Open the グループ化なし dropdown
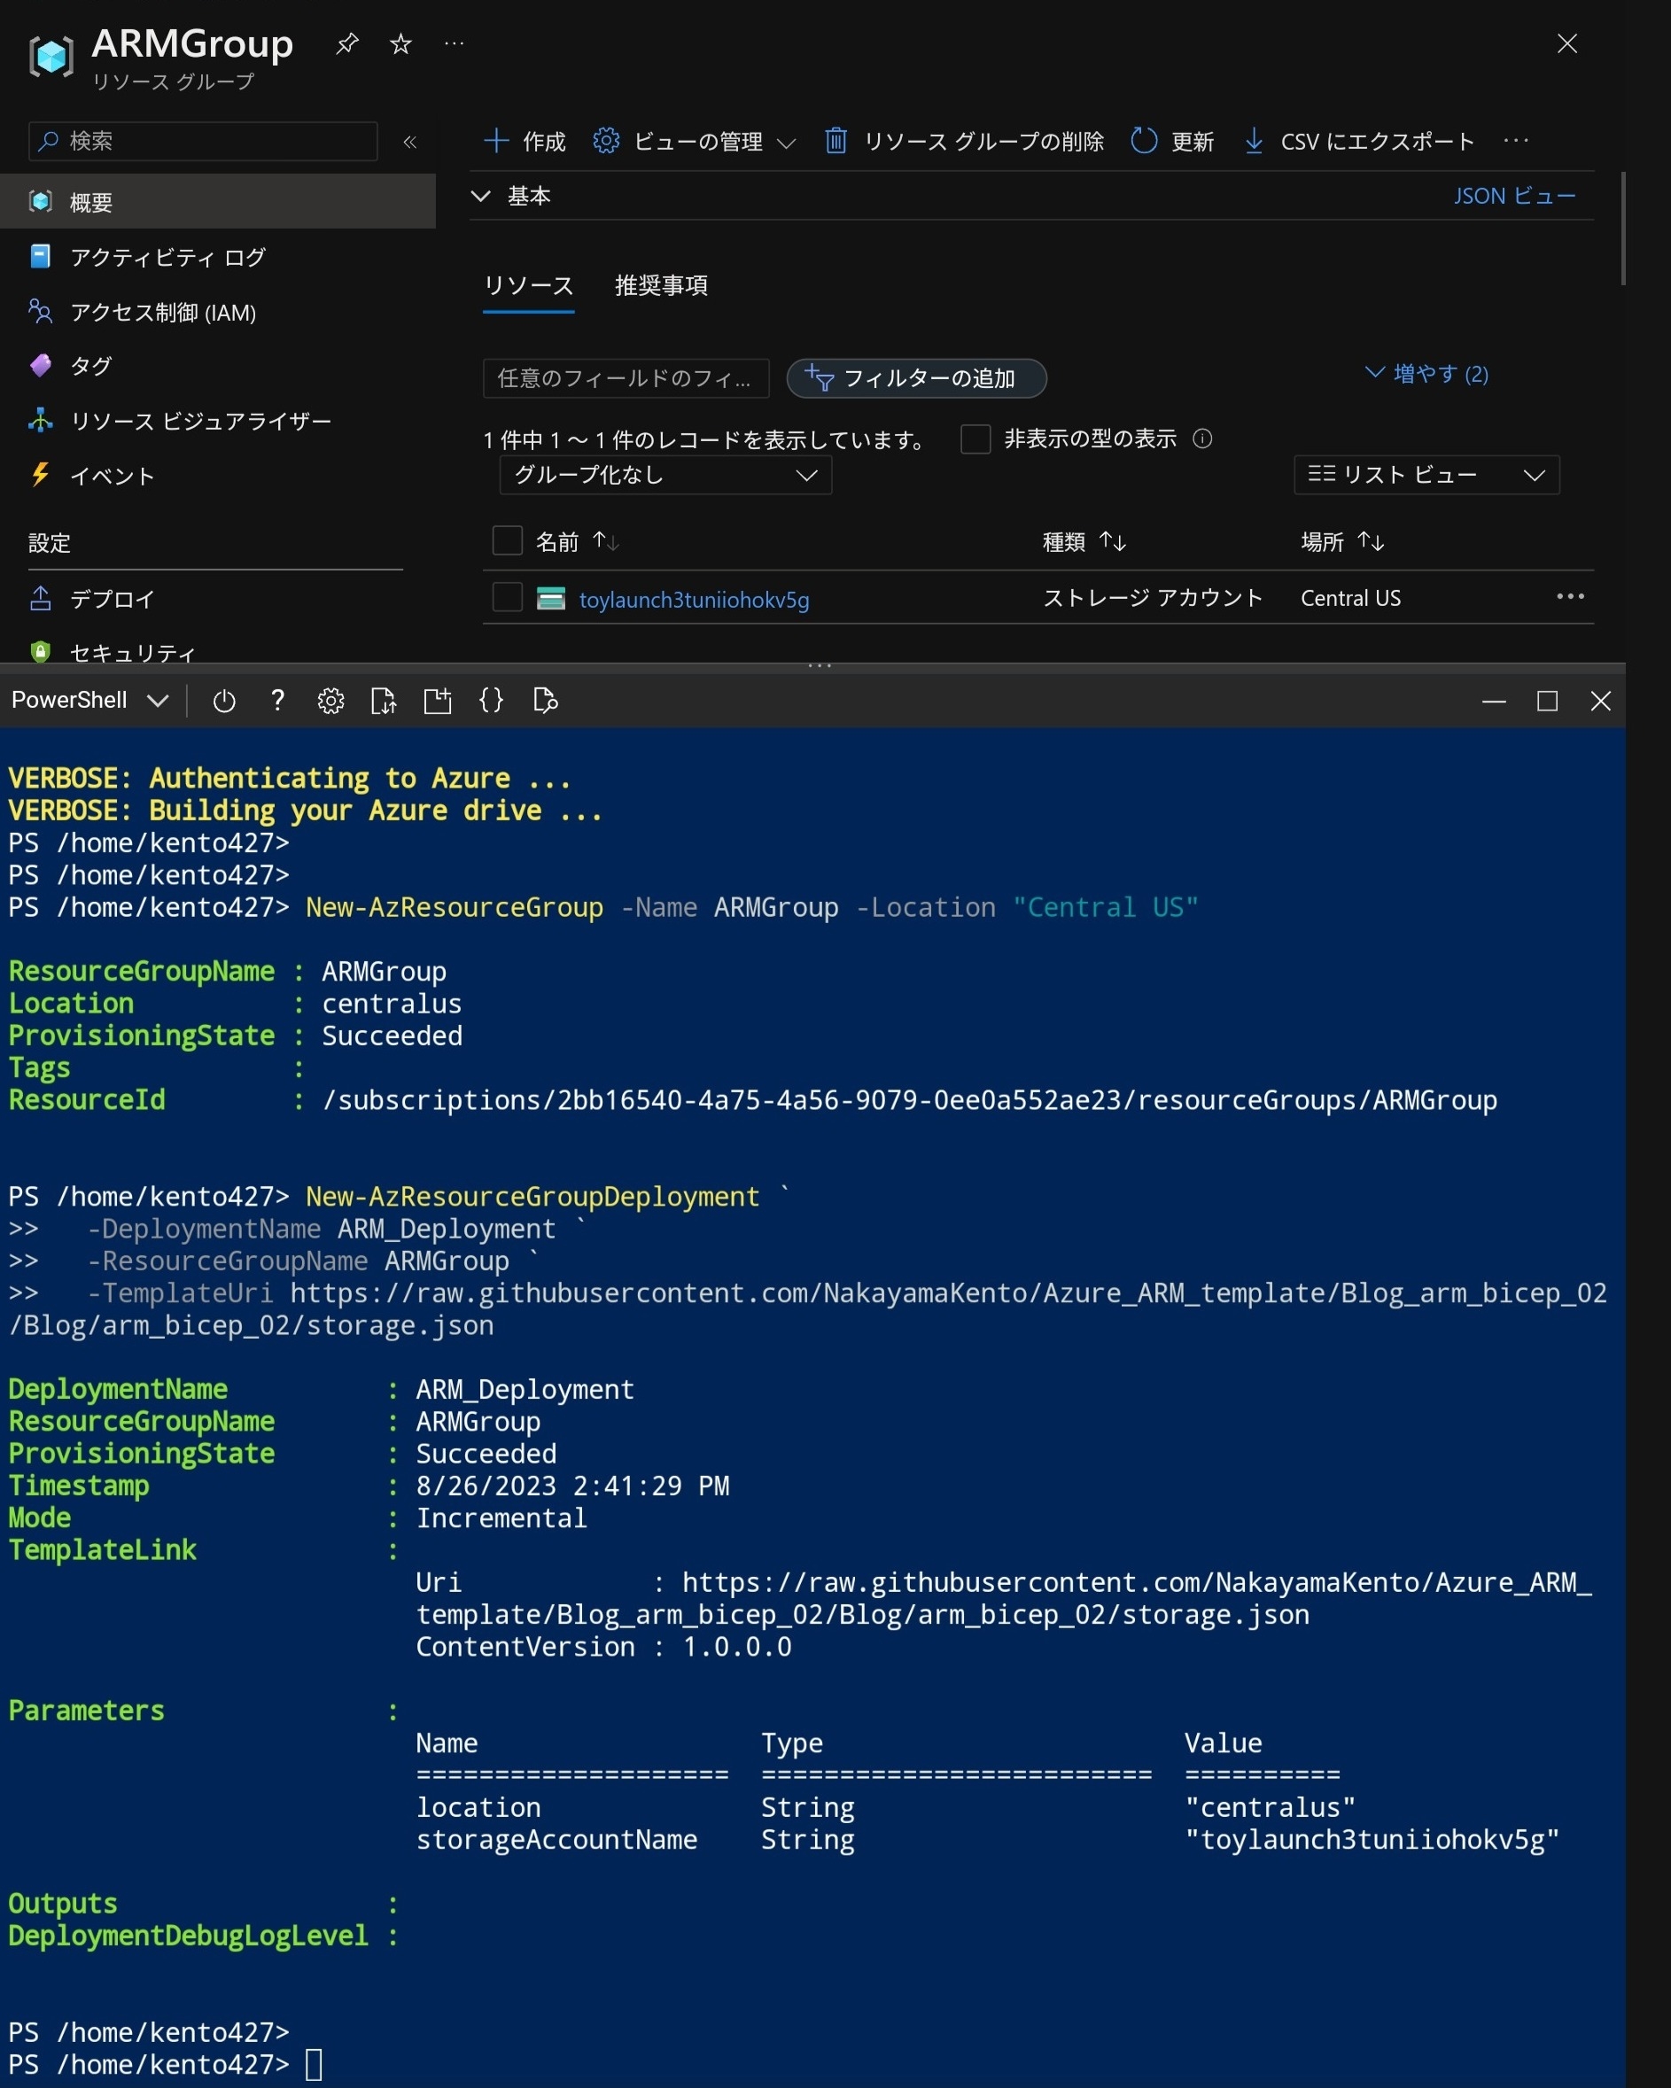 665,475
